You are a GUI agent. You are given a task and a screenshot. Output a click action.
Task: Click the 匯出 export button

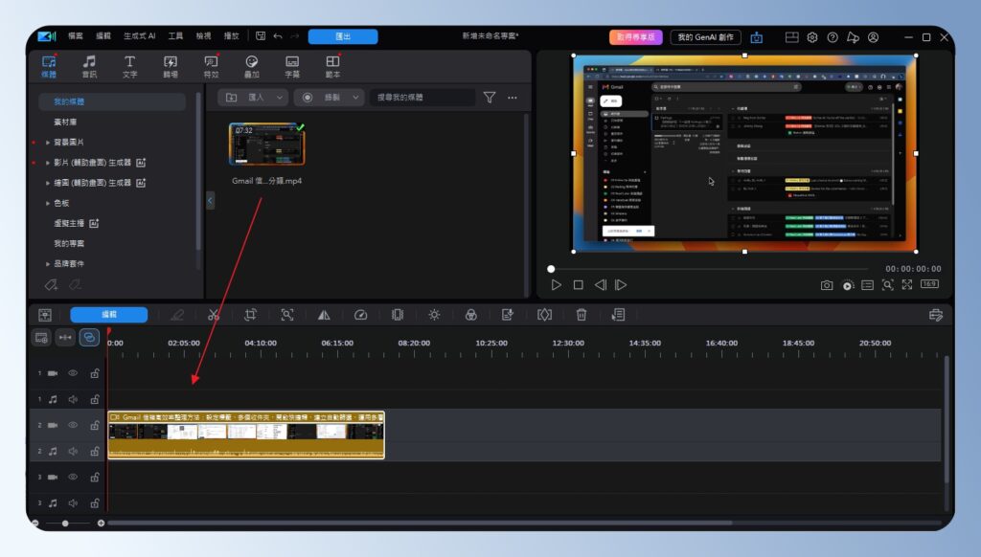343,36
